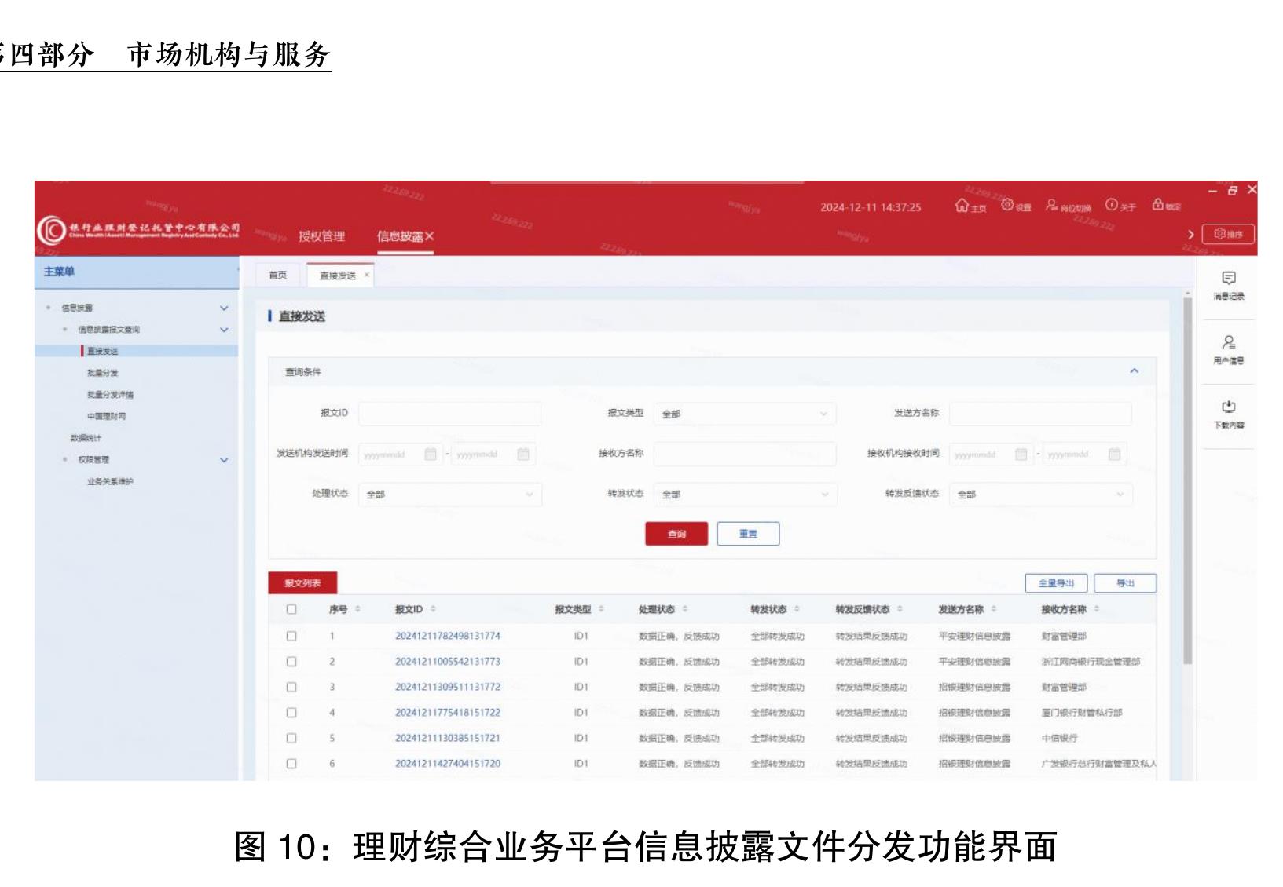
Task: Click the 报文列表 red list label
Action: (302, 583)
